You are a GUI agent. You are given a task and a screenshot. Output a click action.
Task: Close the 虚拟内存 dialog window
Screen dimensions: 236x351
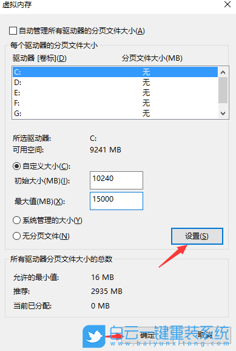point(228,4)
